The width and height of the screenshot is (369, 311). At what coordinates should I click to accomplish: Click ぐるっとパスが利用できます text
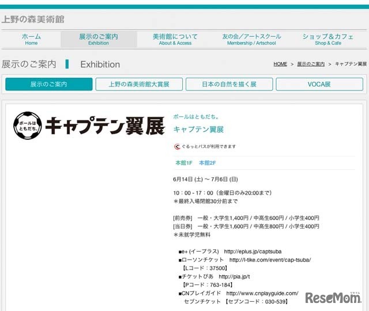coord(209,146)
